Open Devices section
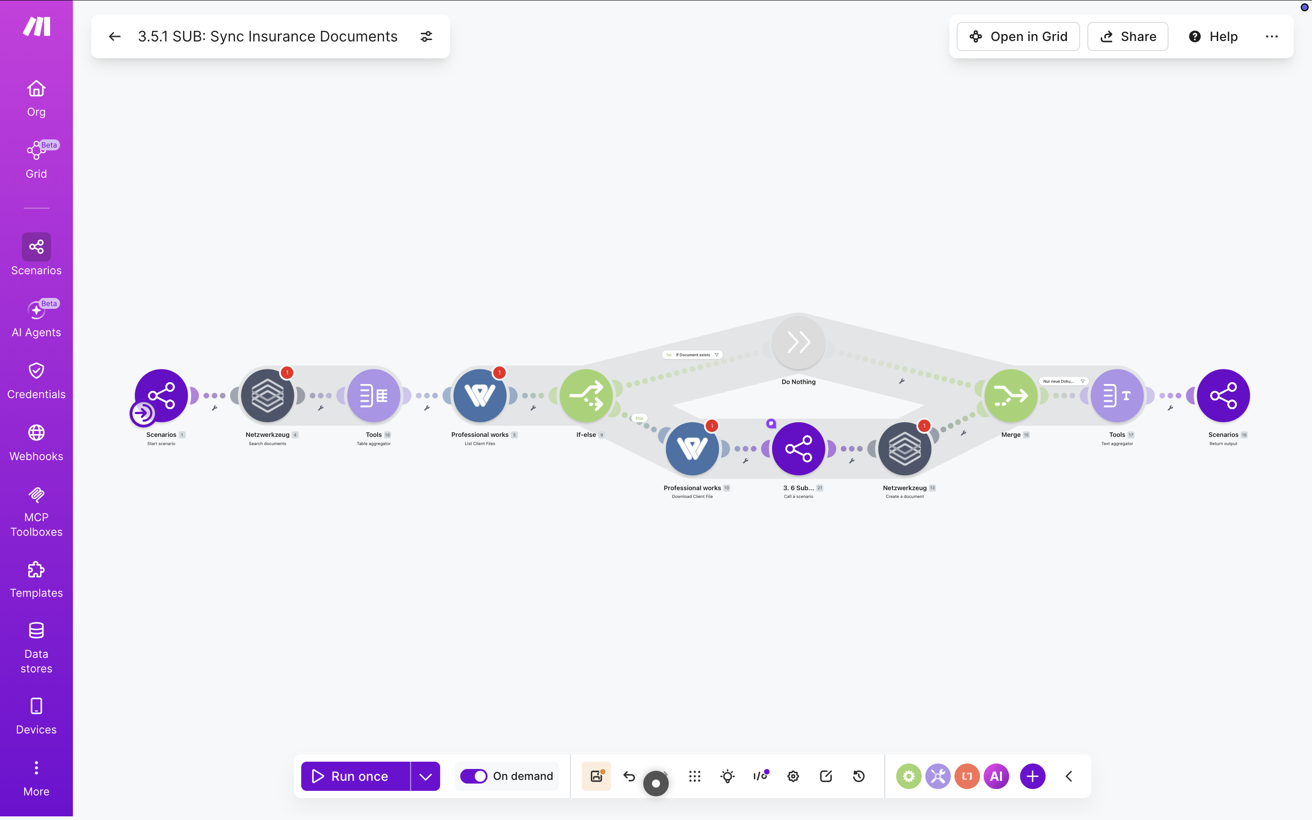 36,716
